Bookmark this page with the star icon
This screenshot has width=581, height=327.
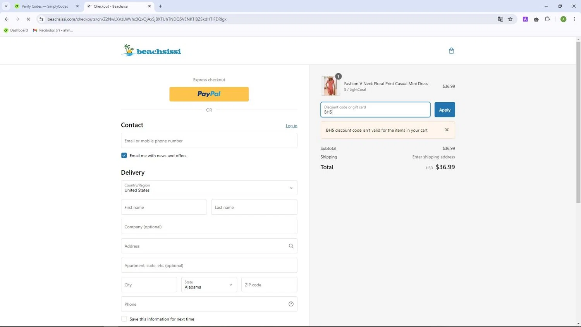coord(510,19)
